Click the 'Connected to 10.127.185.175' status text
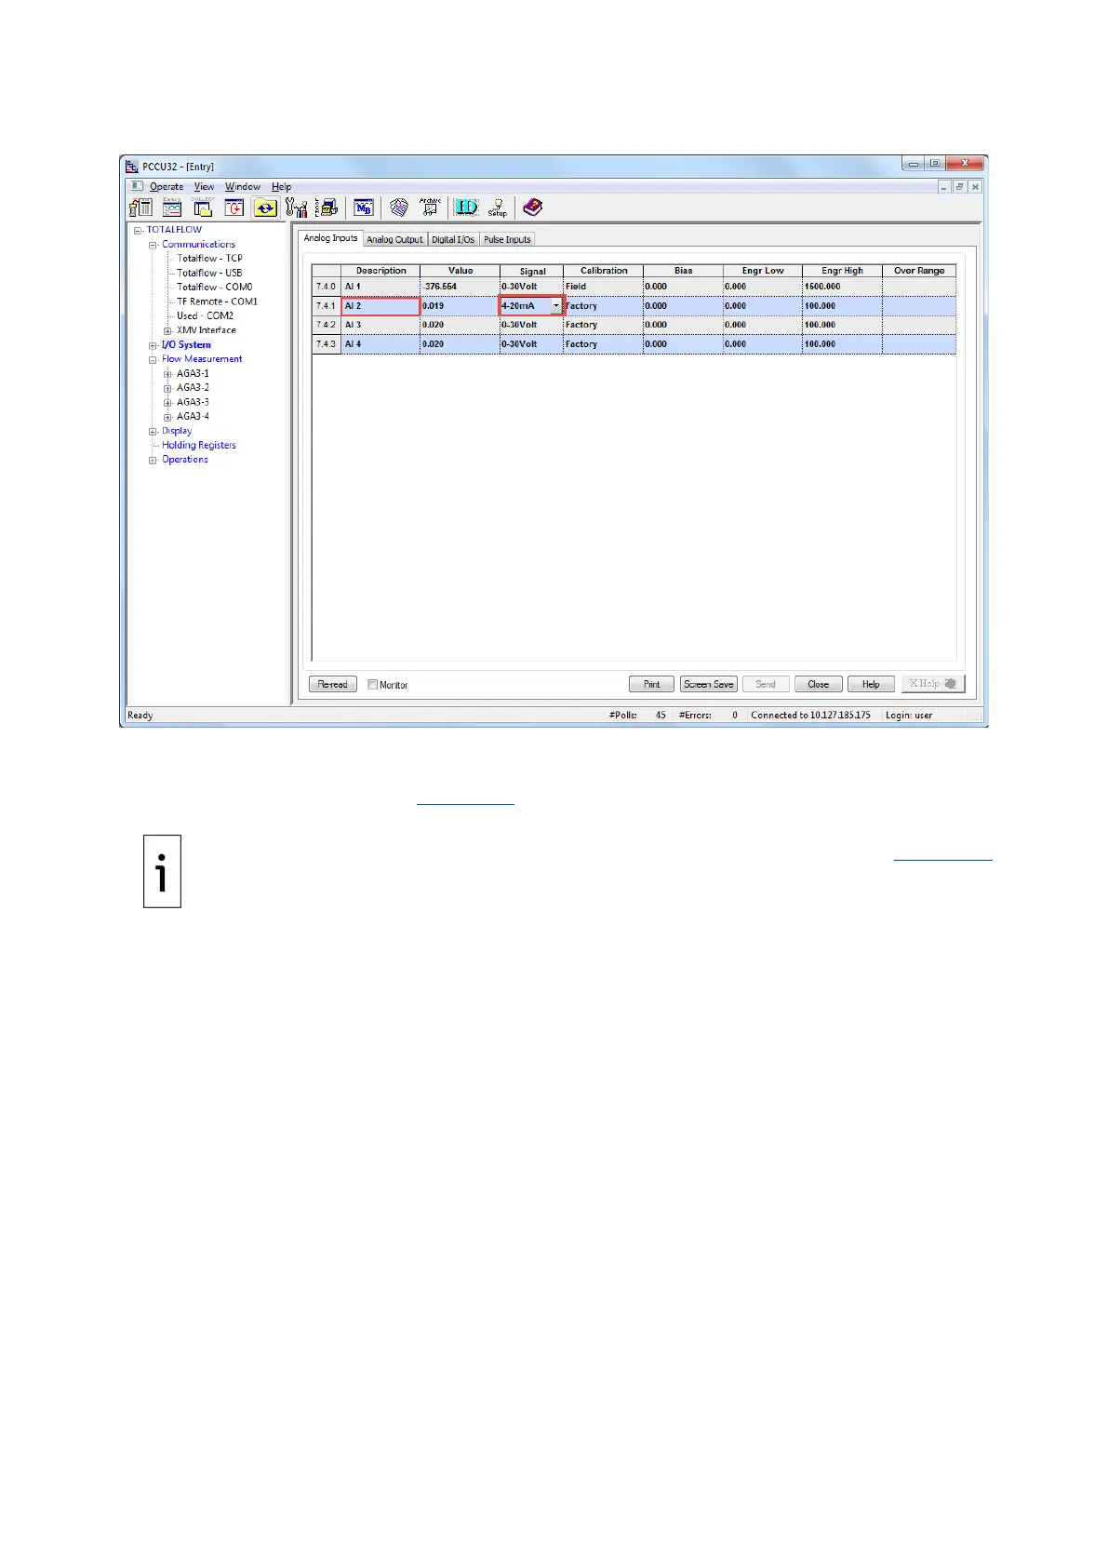 click(x=810, y=716)
